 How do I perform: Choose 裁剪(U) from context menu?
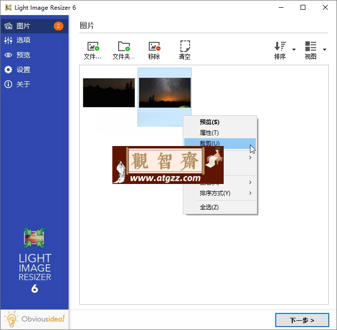[x=220, y=143]
